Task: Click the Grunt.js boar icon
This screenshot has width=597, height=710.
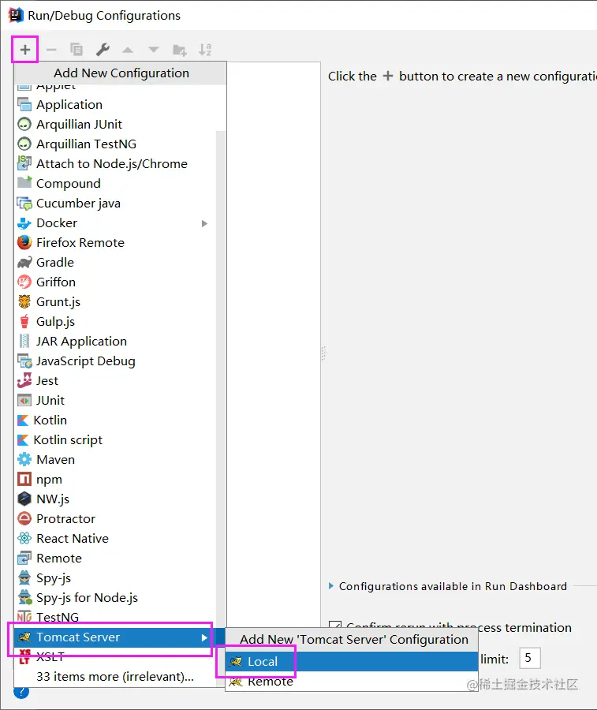Action: tap(24, 302)
